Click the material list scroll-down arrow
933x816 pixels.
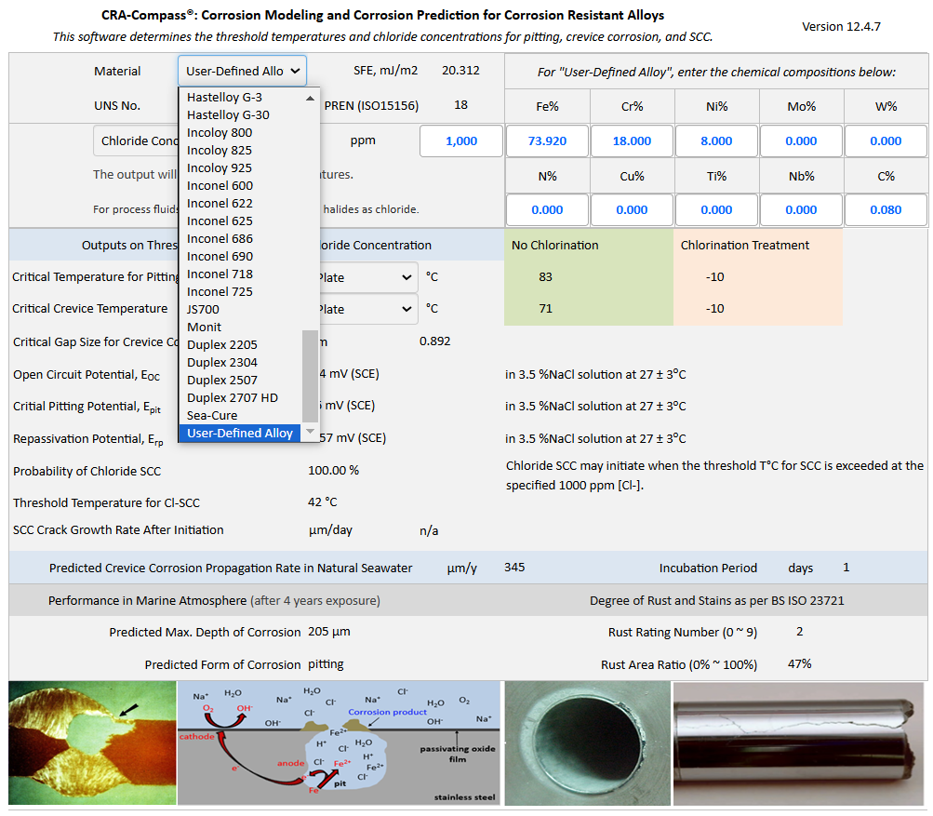pyautogui.click(x=310, y=431)
